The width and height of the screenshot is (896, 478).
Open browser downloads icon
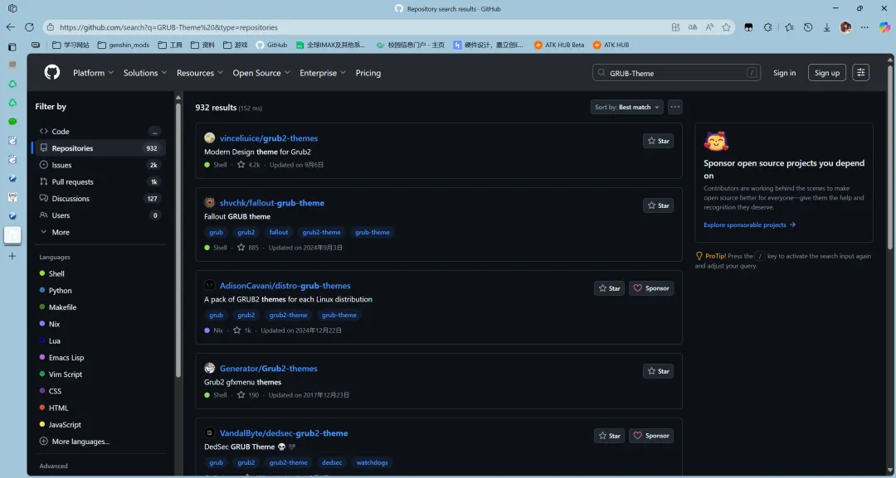[x=827, y=27]
